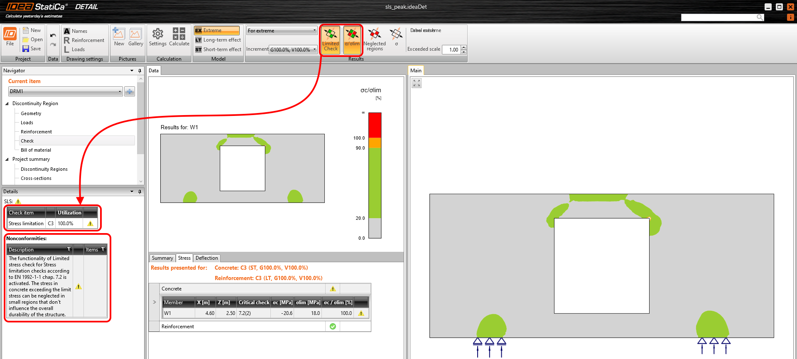Open Details panel options arrow
The image size is (797, 359).
point(132,192)
